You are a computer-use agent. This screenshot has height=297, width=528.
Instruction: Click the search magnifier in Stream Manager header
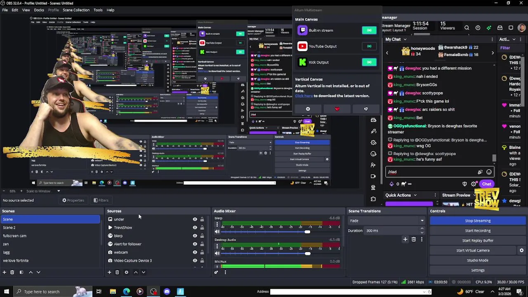(x=467, y=28)
